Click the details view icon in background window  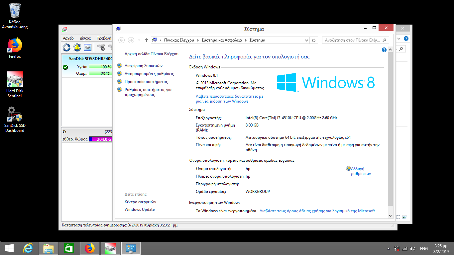(x=398, y=217)
